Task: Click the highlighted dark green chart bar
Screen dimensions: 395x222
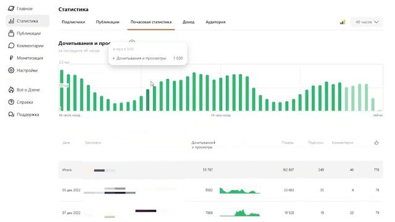Action: [x=148, y=100]
